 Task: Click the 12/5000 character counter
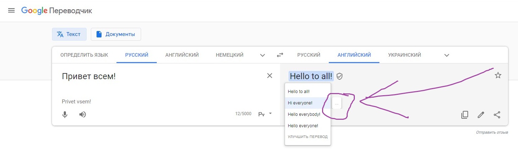click(243, 114)
